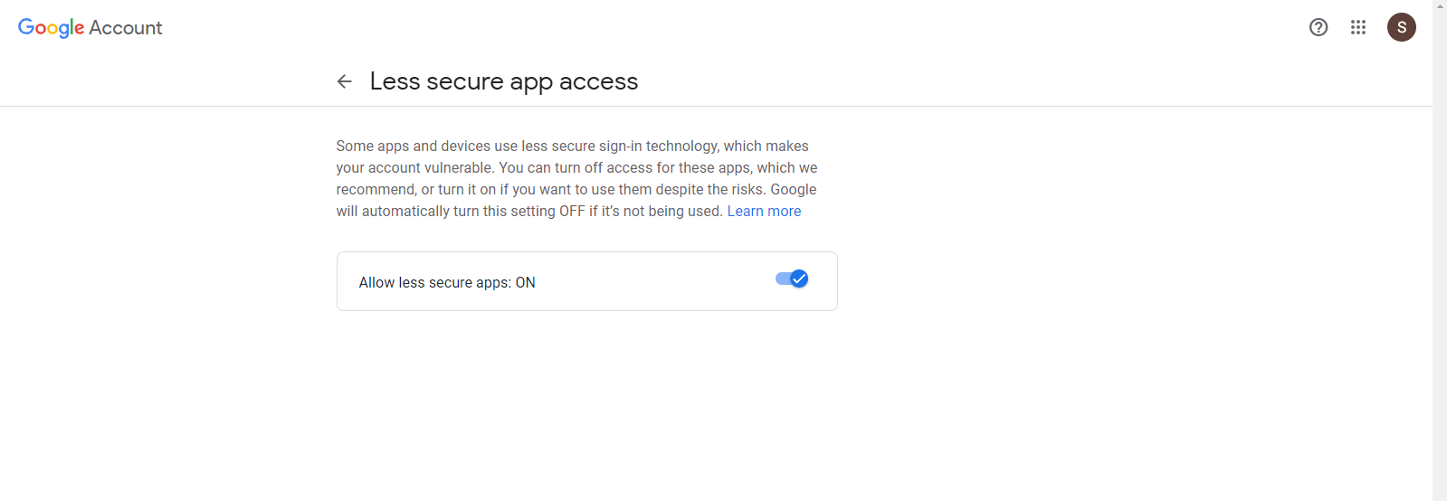Open the Help question mark icon
This screenshot has height=501, width=1447.
coord(1318,27)
